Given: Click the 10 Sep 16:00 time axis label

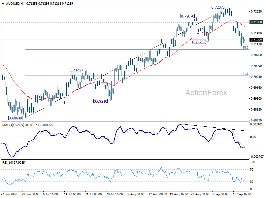Looking at the screenshot, I should point(242,194).
